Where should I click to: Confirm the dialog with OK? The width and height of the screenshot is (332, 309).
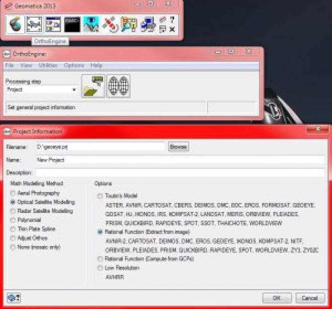pyautogui.click(x=277, y=298)
